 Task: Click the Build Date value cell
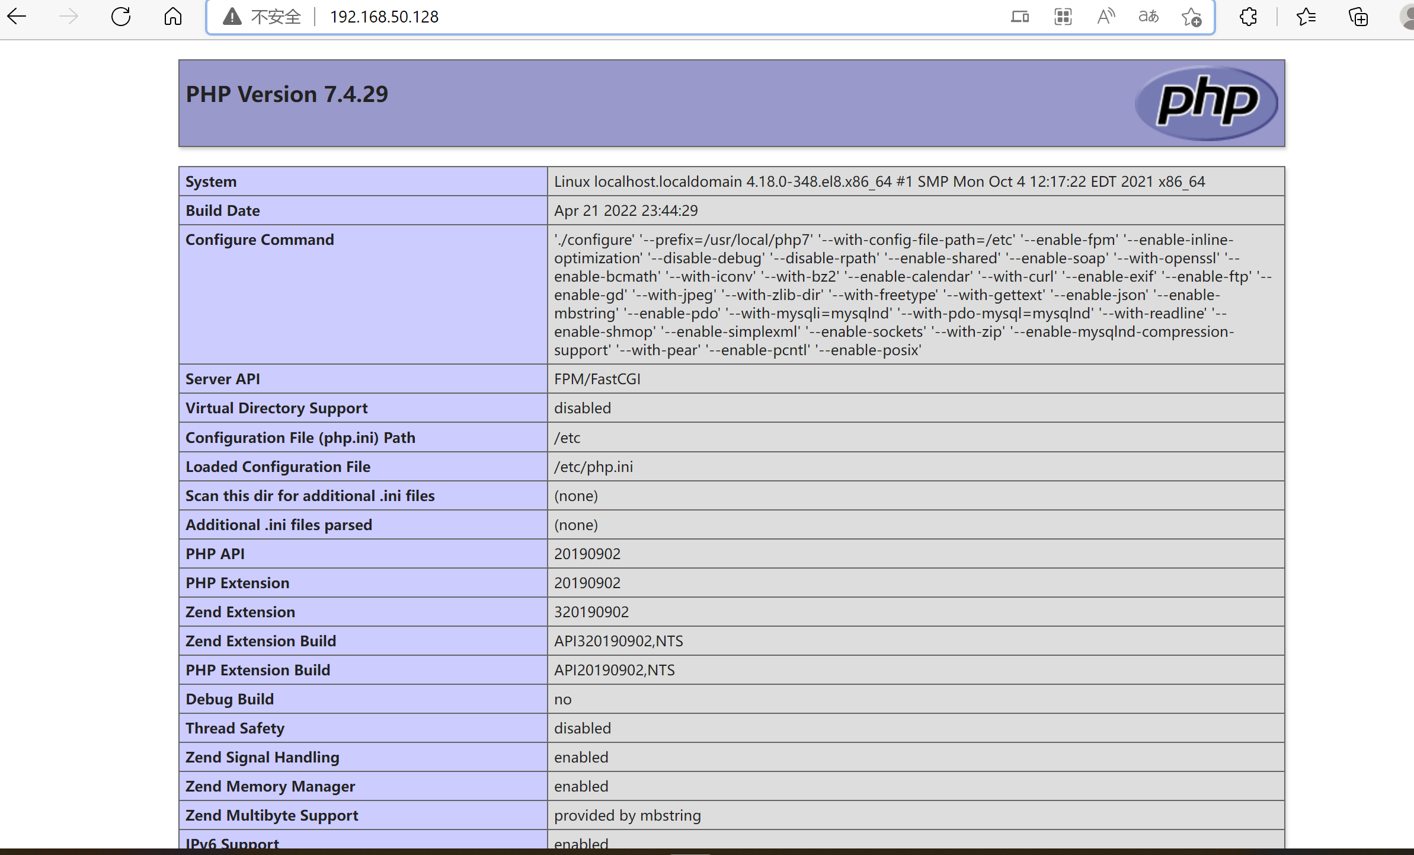[626, 210]
